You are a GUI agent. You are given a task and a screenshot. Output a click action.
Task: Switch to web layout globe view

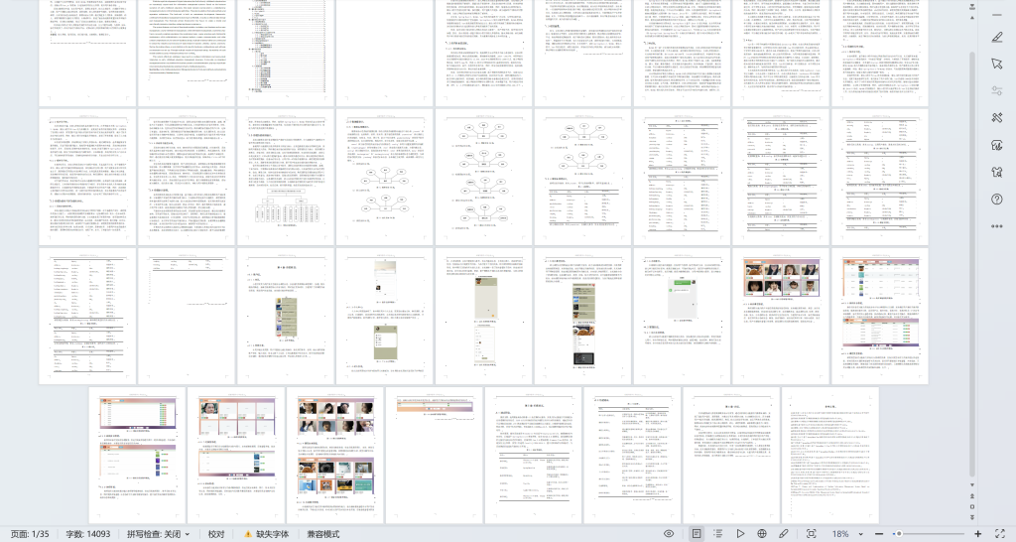point(762,534)
